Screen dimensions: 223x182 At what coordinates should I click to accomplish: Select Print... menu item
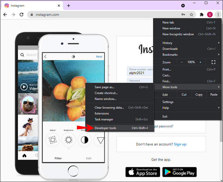click(x=187, y=69)
